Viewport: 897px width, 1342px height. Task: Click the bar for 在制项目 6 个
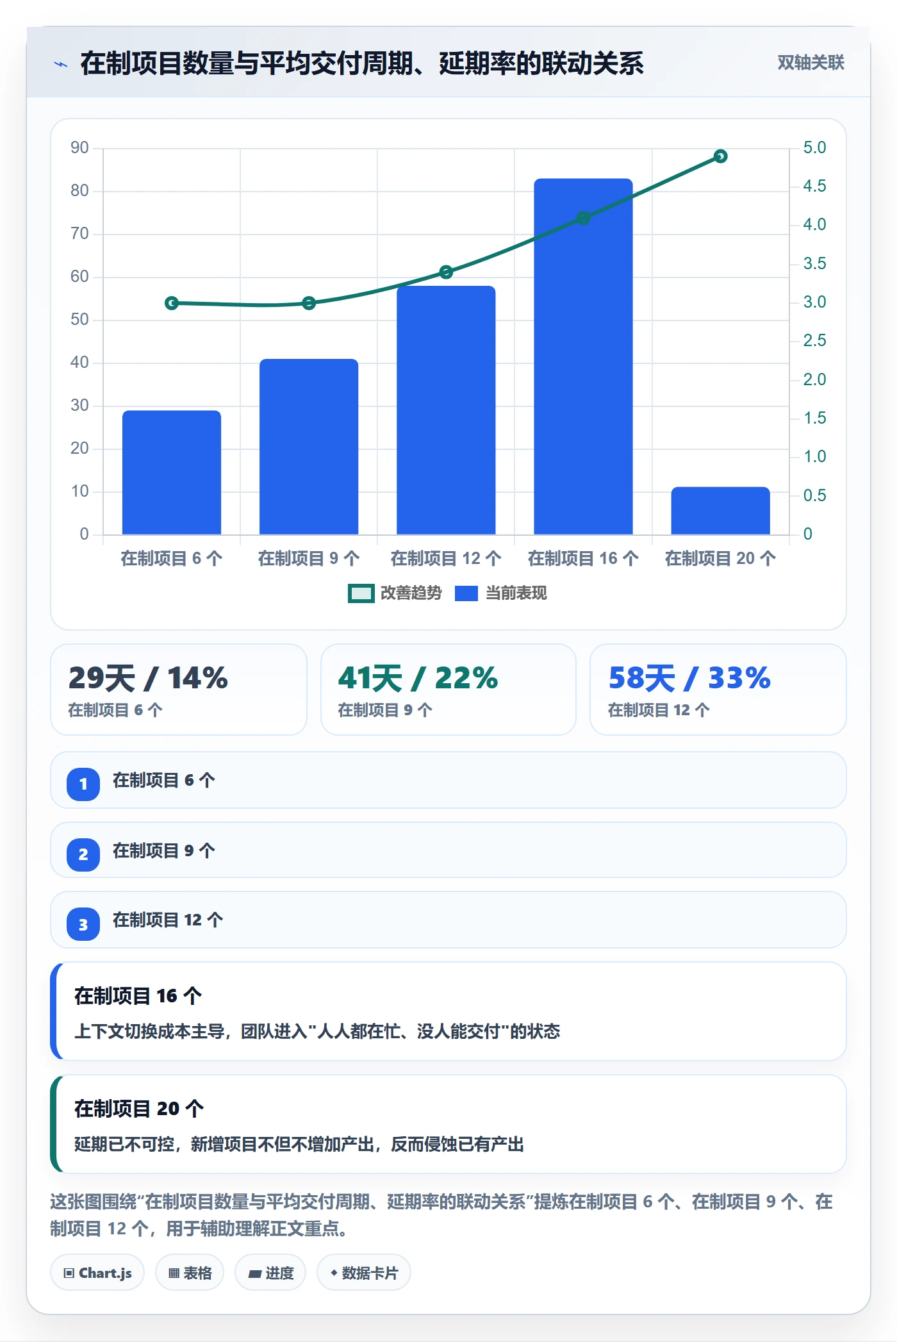pos(172,472)
